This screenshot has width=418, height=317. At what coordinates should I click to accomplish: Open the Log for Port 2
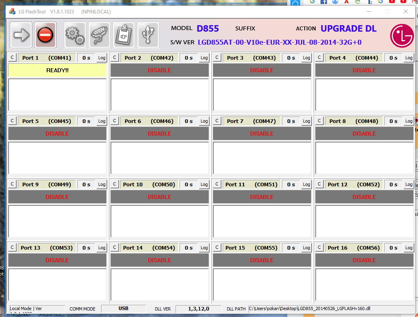pyautogui.click(x=204, y=58)
